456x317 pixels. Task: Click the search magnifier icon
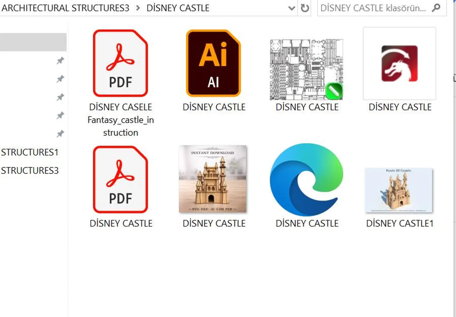click(x=436, y=8)
